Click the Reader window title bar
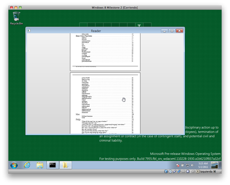The width and height of the screenshot is (230, 185). [x=96, y=31]
